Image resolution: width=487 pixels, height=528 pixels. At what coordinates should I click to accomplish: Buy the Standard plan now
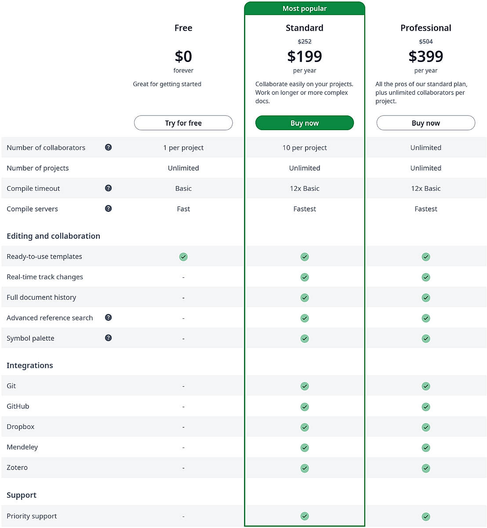click(305, 123)
